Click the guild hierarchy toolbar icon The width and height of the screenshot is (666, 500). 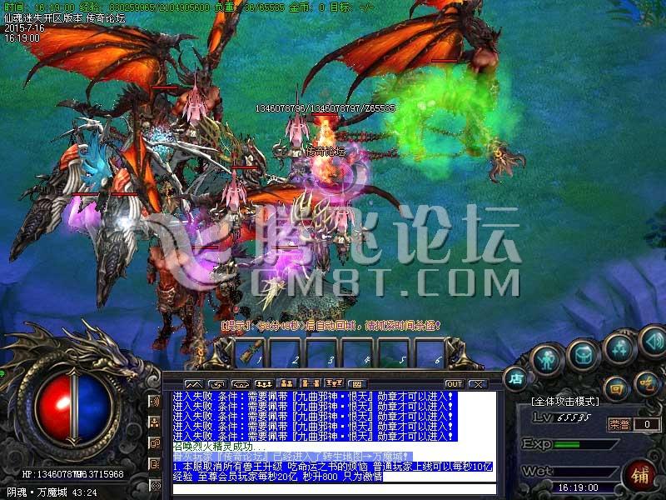click(x=333, y=384)
